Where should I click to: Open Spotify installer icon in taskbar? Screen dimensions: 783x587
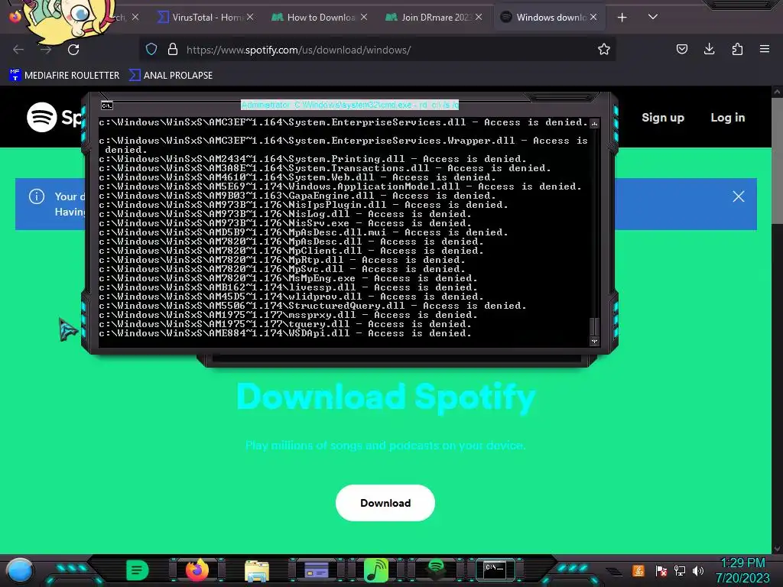(x=436, y=569)
